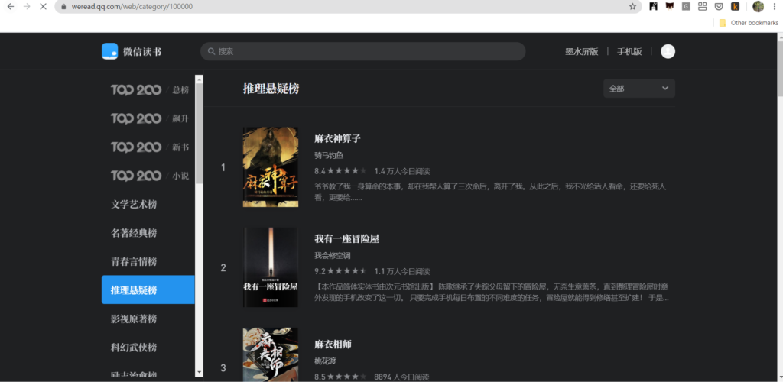Open the 墨水屏版 link
783x385 pixels.
click(x=582, y=51)
